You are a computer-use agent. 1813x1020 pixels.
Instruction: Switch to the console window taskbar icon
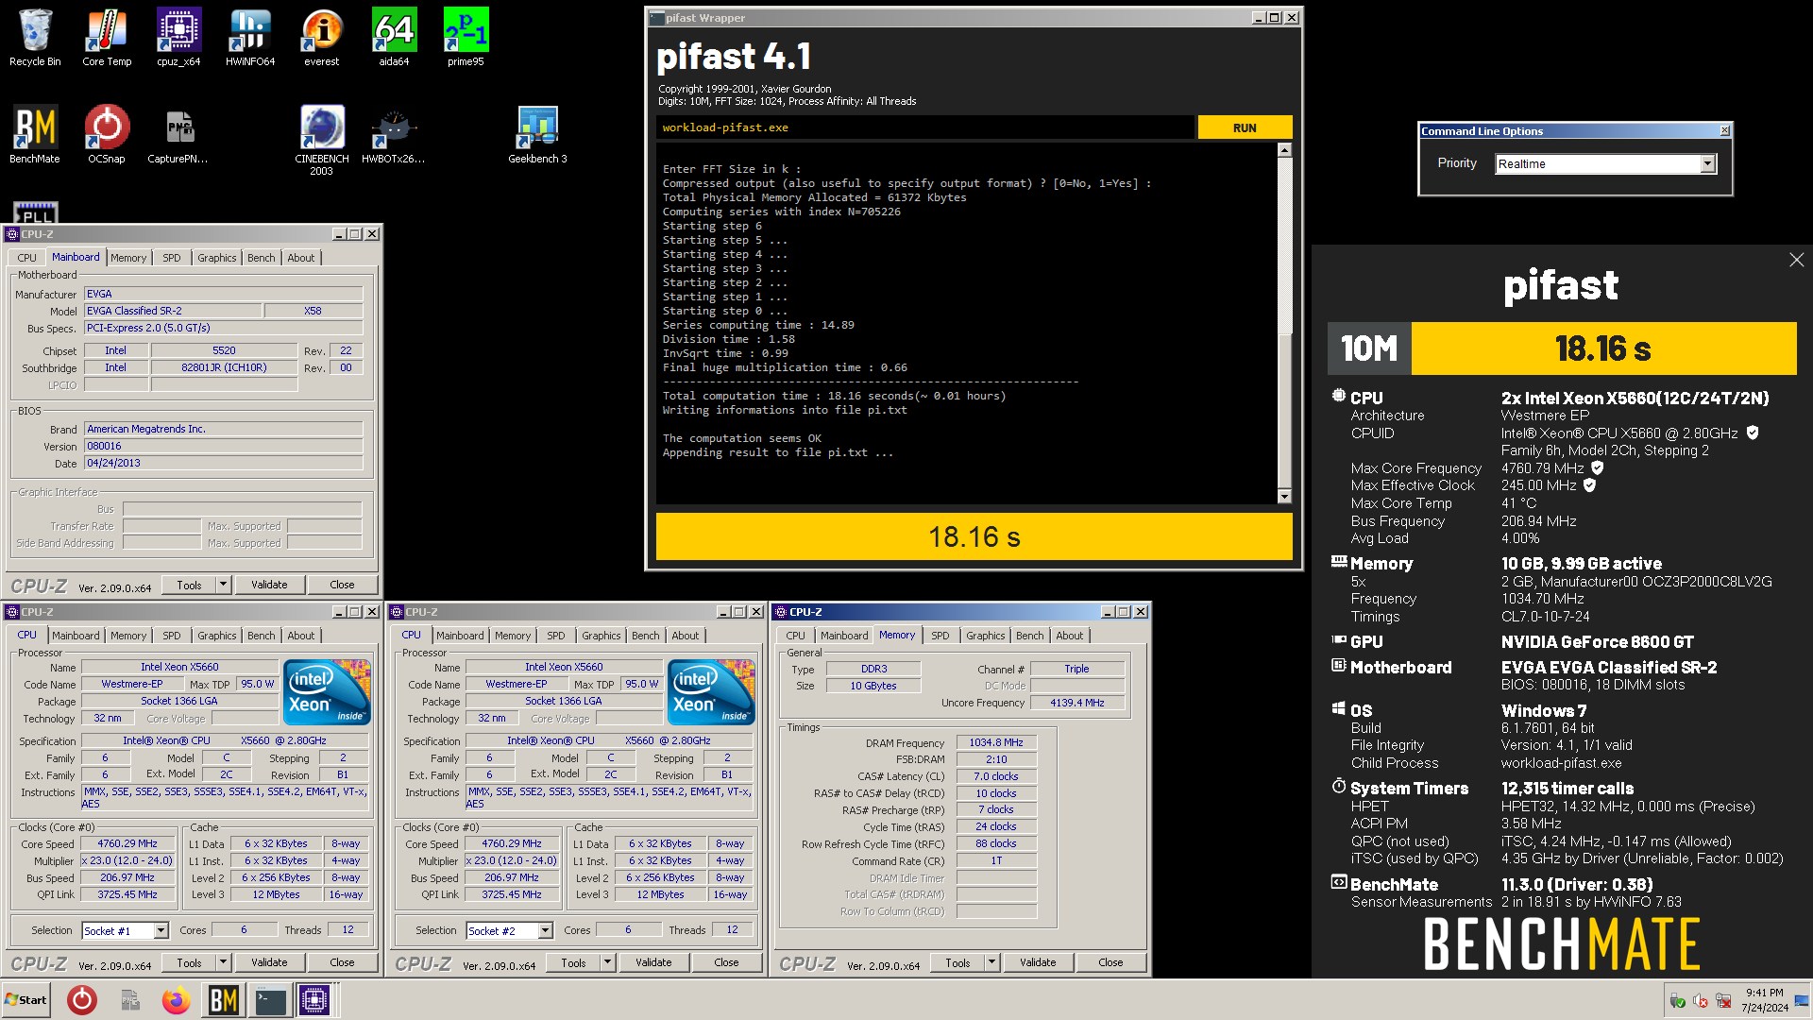click(x=270, y=1000)
